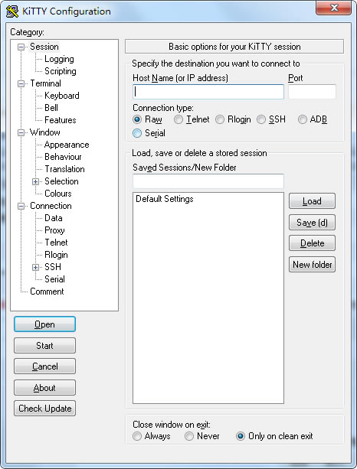Collapse the Terminal category node
This screenshot has height=469, width=357.
point(21,83)
